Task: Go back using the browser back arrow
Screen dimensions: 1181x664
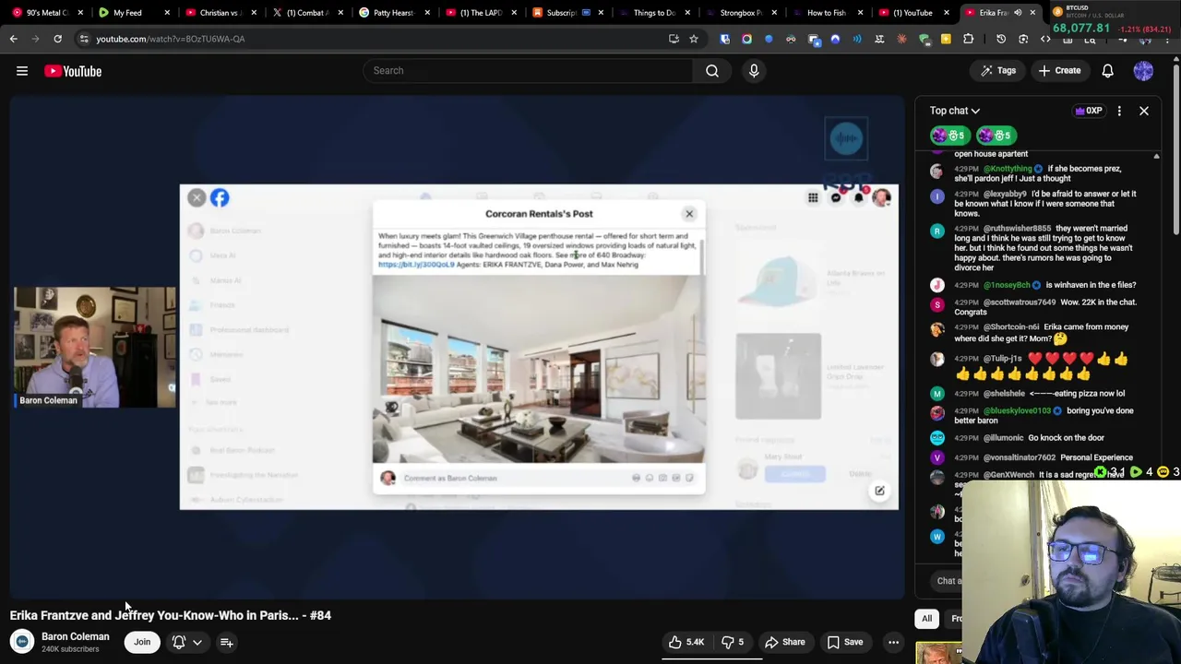Action: coord(13,39)
